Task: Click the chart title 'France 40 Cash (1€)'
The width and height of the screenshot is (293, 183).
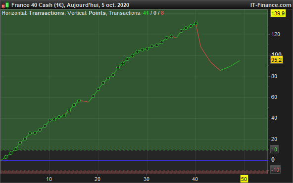Action: pos(38,5)
